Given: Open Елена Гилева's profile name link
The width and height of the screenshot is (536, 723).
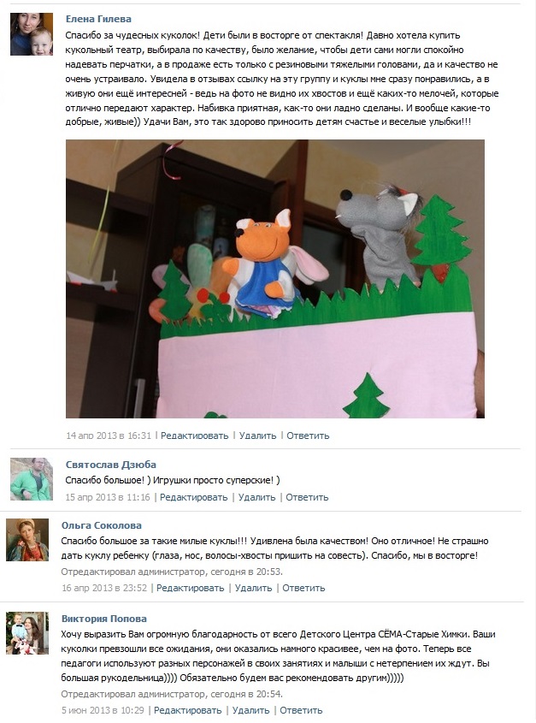Looking at the screenshot, I should coord(98,19).
